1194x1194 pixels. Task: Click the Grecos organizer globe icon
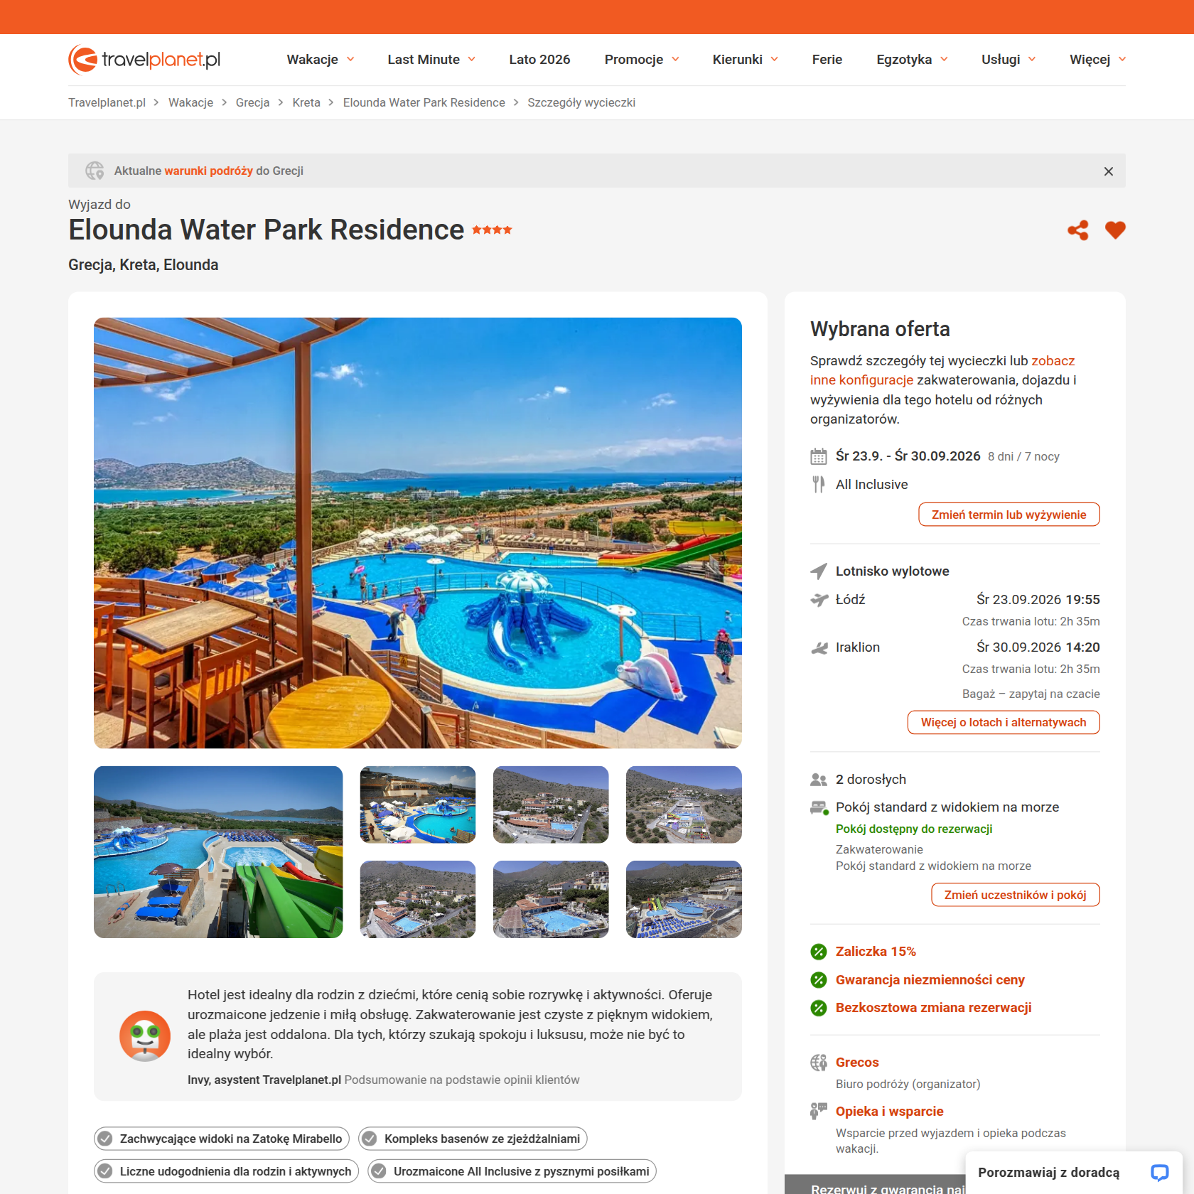pyautogui.click(x=819, y=1063)
